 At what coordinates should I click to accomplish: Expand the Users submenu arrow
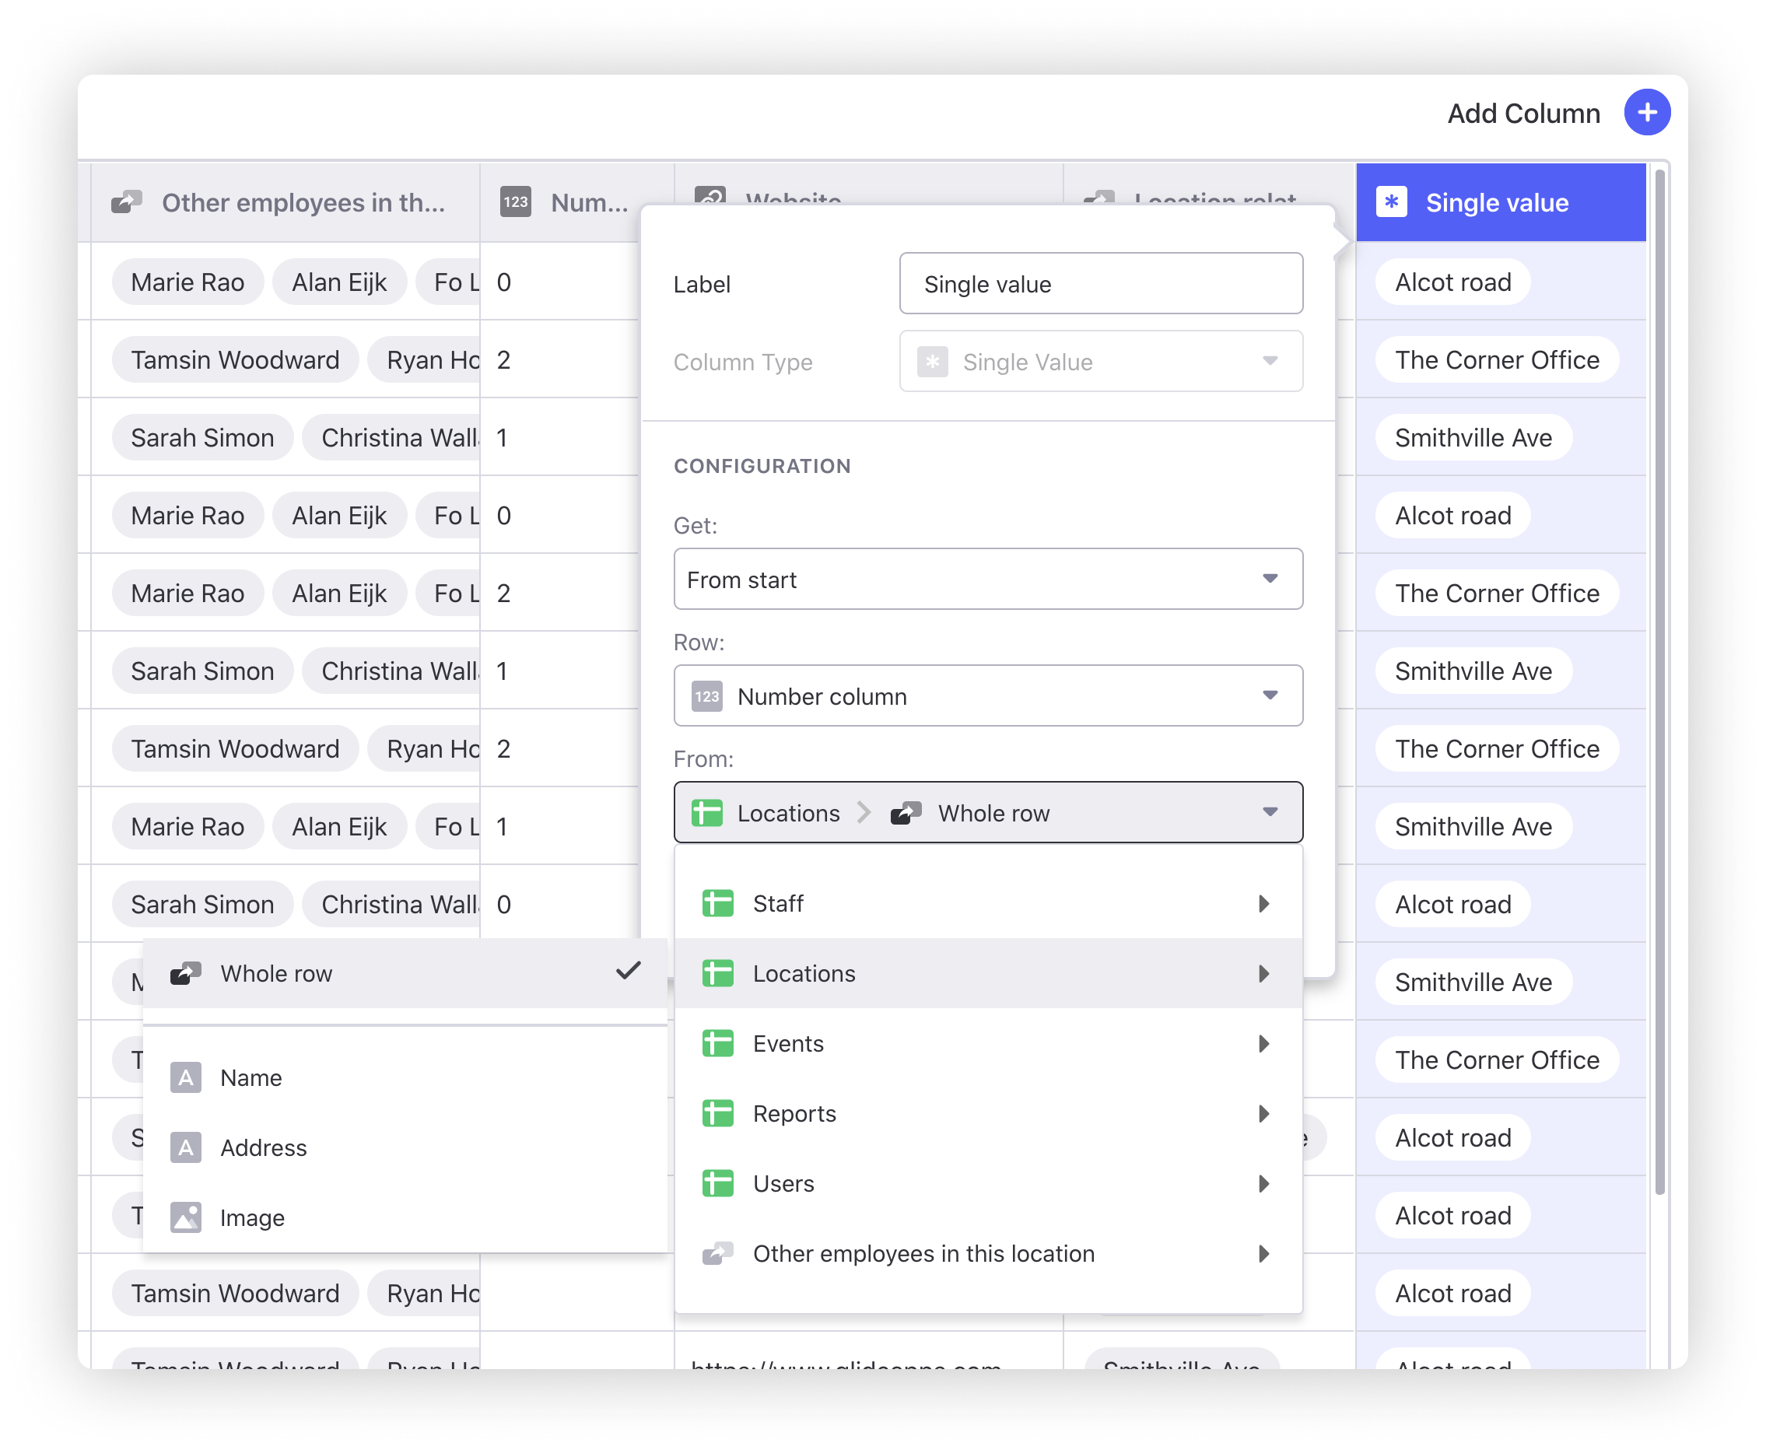tap(1263, 1183)
